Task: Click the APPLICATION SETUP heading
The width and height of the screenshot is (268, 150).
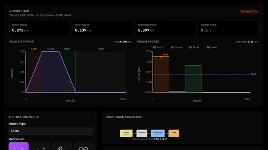Action: (23, 117)
